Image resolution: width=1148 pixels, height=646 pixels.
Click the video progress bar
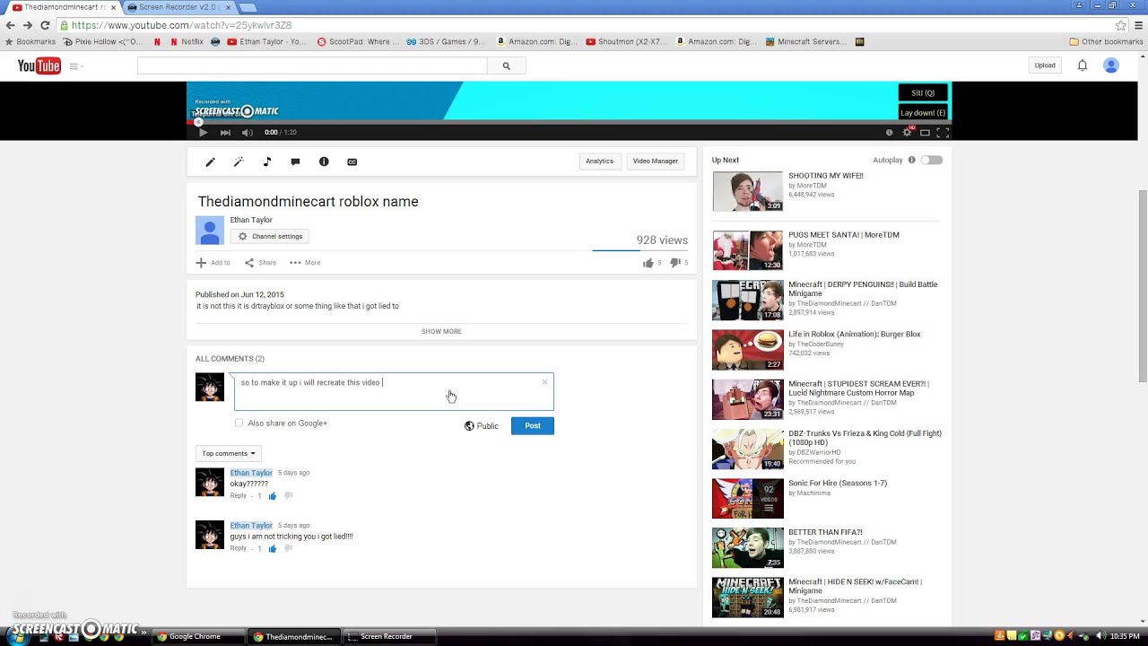[569, 121]
